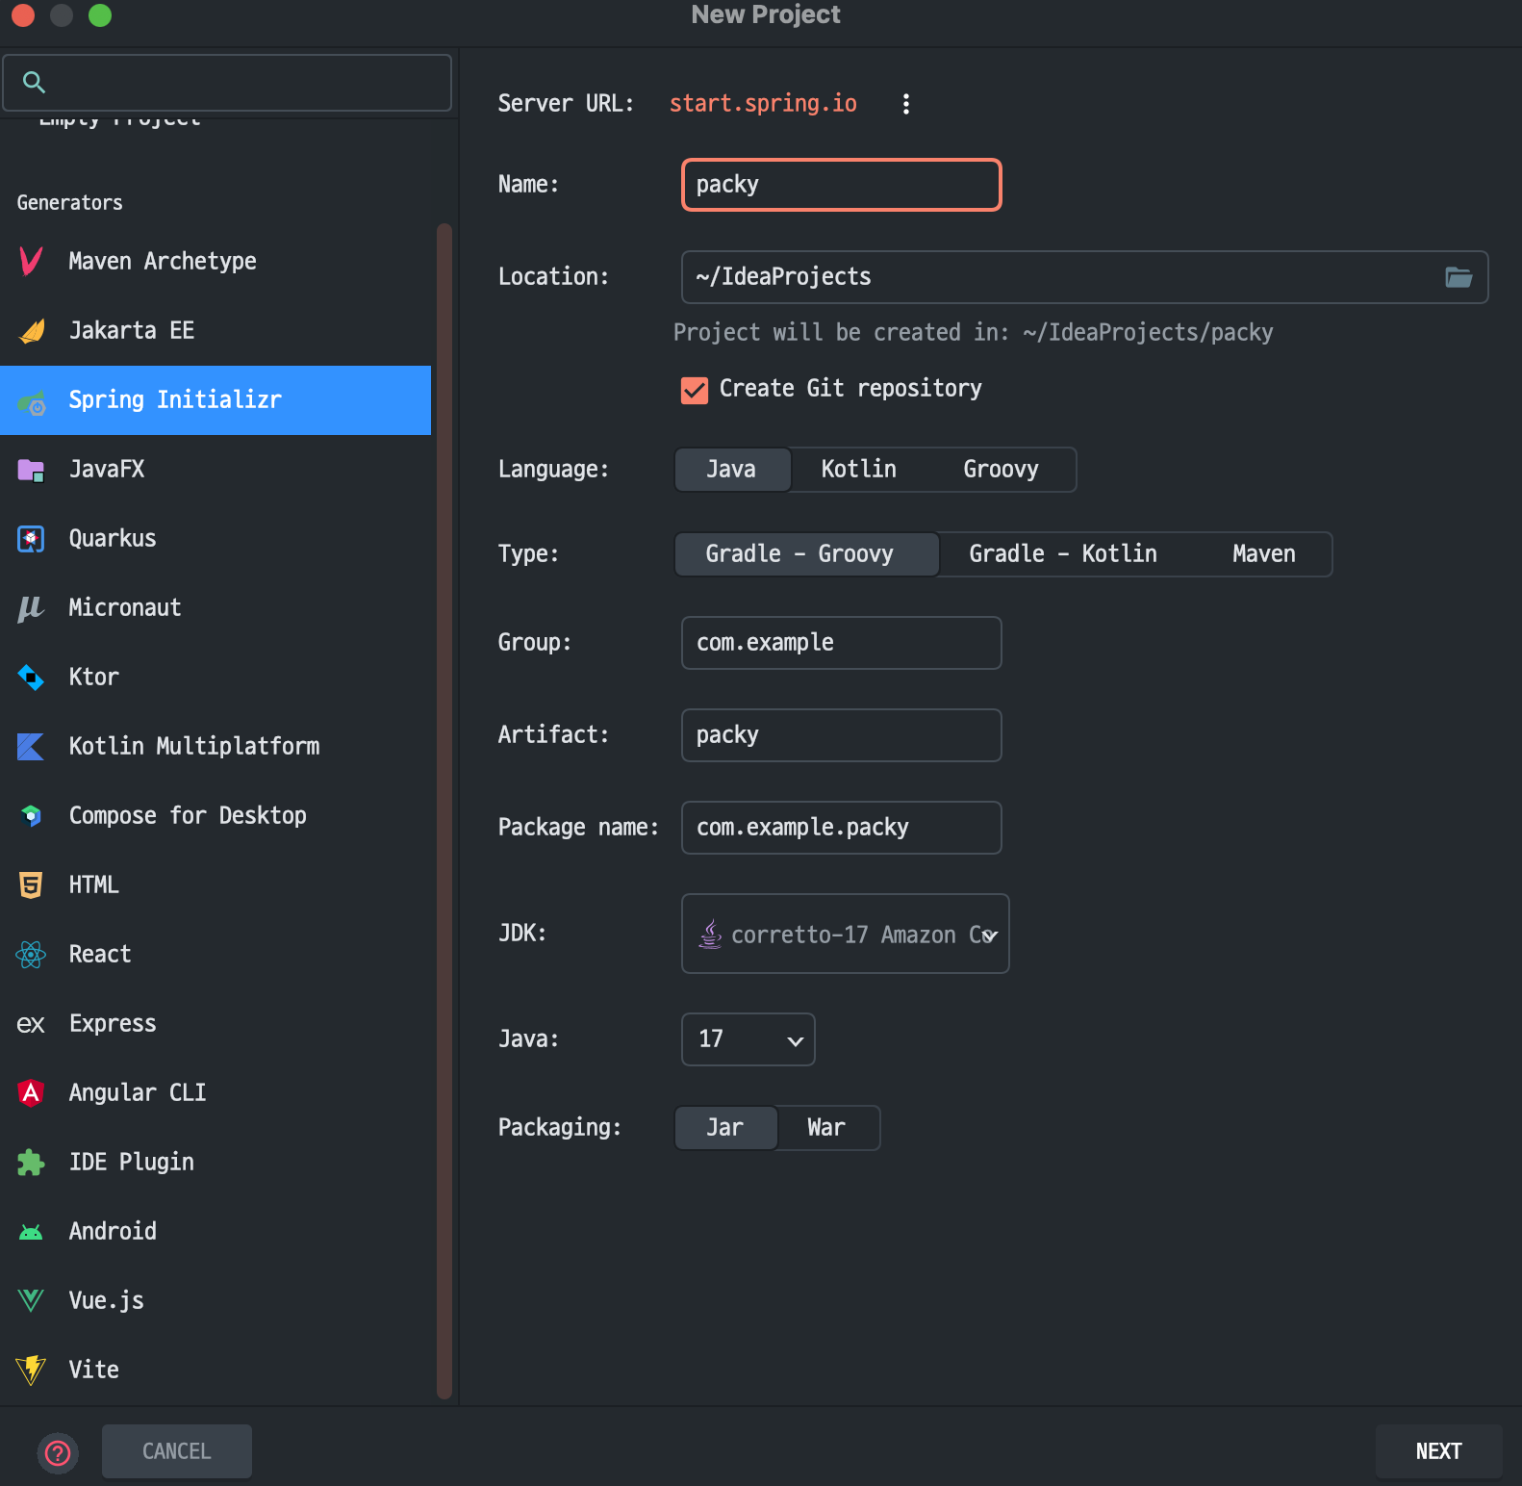The height and width of the screenshot is (1486, 1522).
Task: Click the React atom icon
Action: pyautogui.click(x=31, y=955)
